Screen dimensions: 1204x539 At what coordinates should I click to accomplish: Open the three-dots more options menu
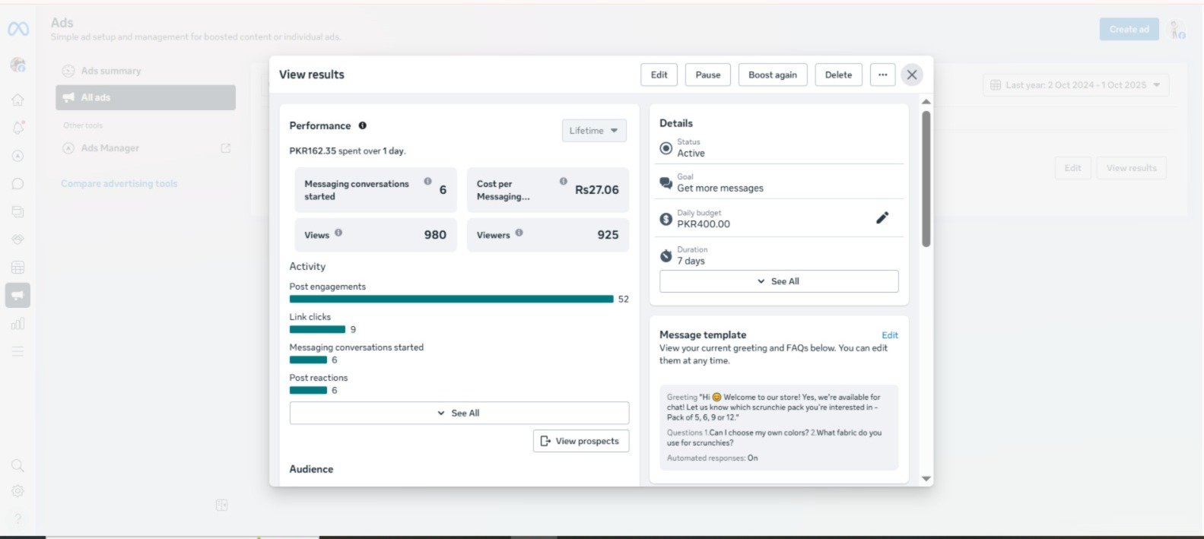tap(882, 75)
